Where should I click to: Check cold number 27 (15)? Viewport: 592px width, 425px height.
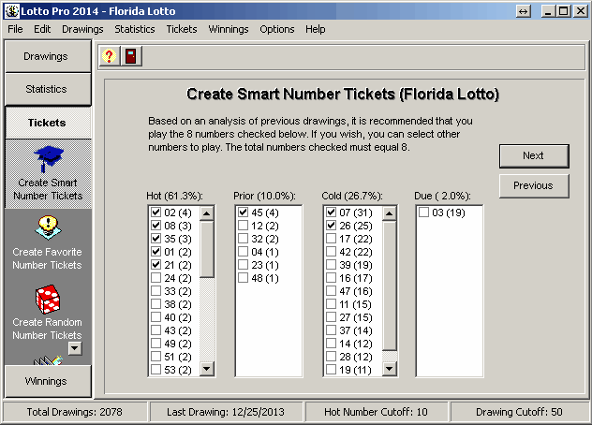point(331,317)
